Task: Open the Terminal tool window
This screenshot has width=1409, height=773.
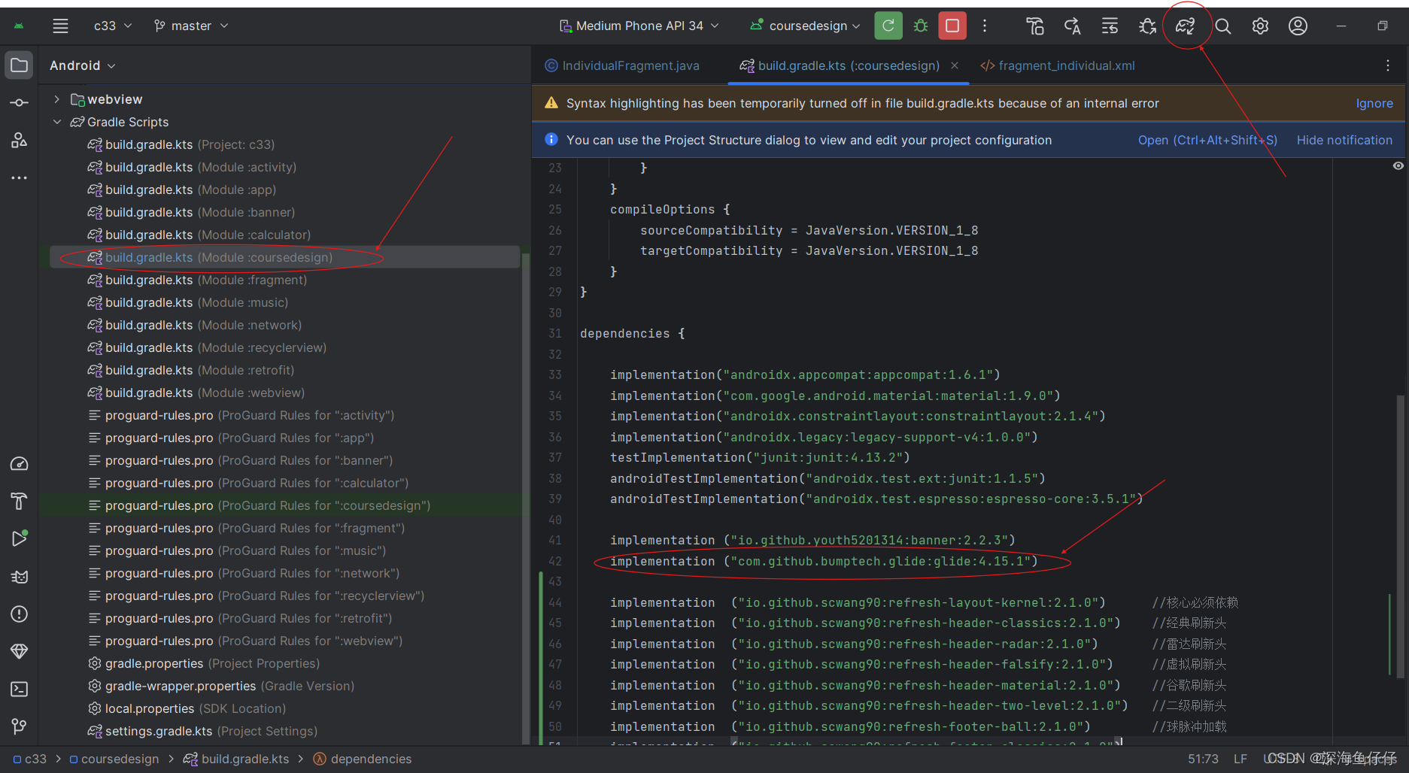Action: tap(19, 689)
